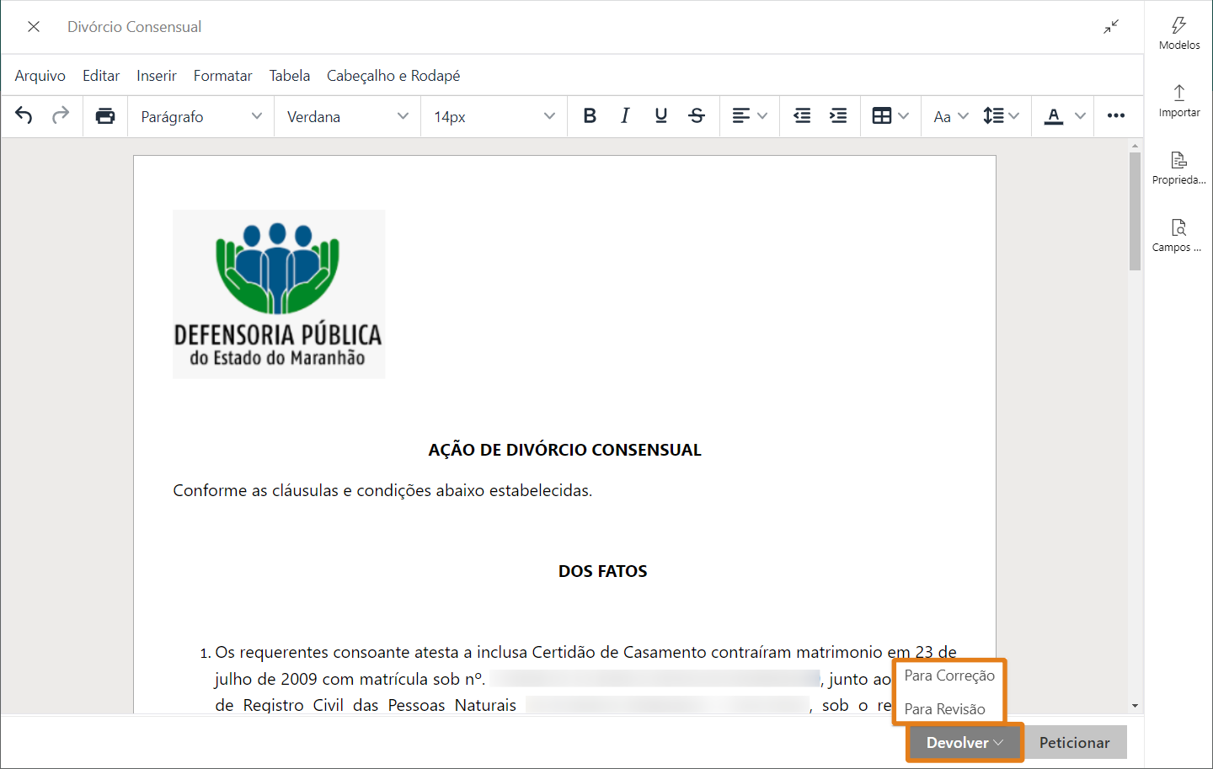Expand line spacing options arrow
The height and width of the screenshot is (769, 1213).
(1014, 116)
